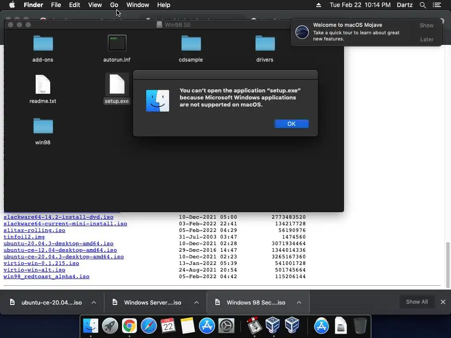
Task: Open slitaz-rolling.iso link
Action: click(x=34, y=230)
